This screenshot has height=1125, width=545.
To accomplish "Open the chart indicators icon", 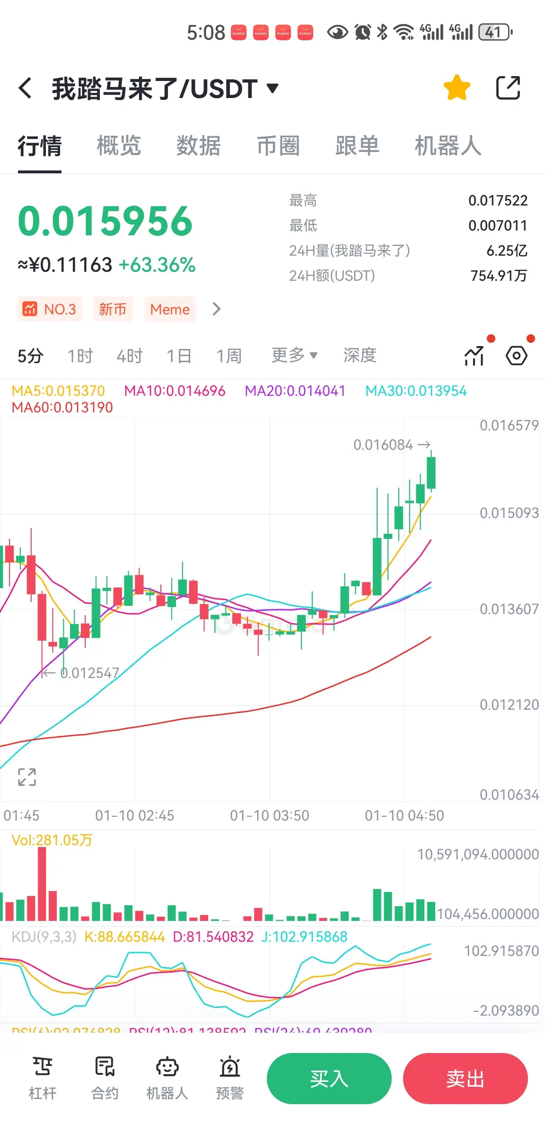I will coord(475,356).
